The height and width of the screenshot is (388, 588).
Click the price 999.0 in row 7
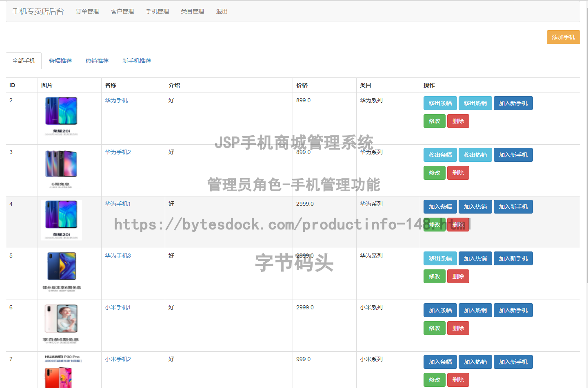303,359
